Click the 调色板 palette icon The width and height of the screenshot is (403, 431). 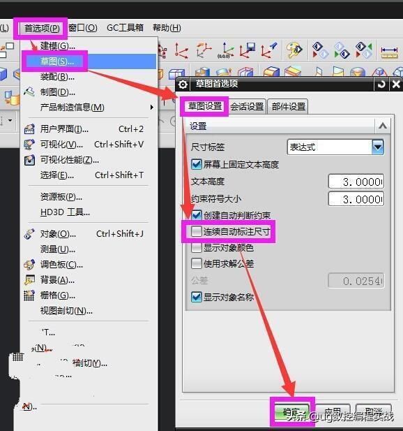(29, 265)
